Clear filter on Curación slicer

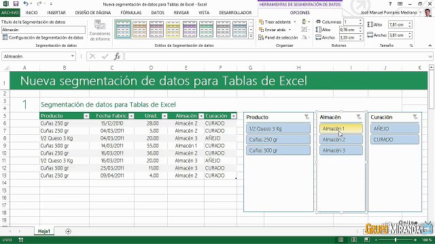415,117
